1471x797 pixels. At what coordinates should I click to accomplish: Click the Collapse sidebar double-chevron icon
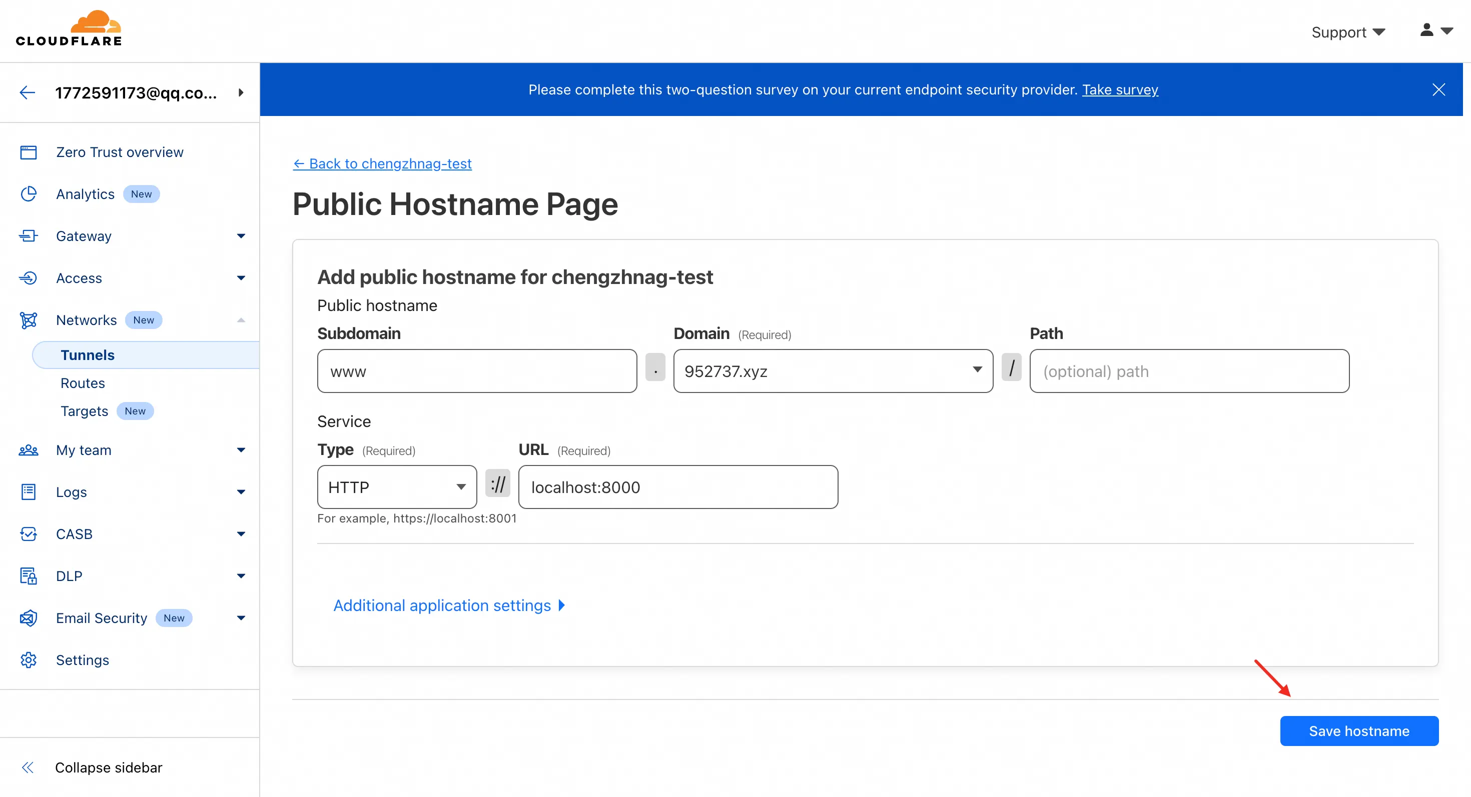tap(28, 767)
